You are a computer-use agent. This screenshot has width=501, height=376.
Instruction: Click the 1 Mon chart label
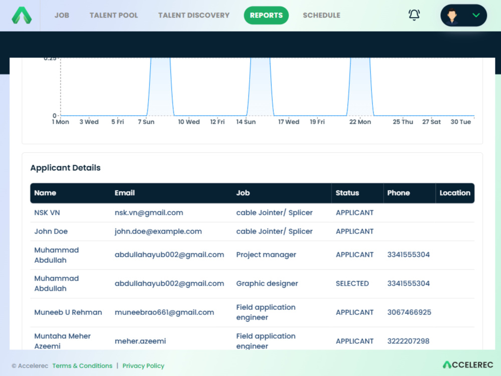click(61, 122)
